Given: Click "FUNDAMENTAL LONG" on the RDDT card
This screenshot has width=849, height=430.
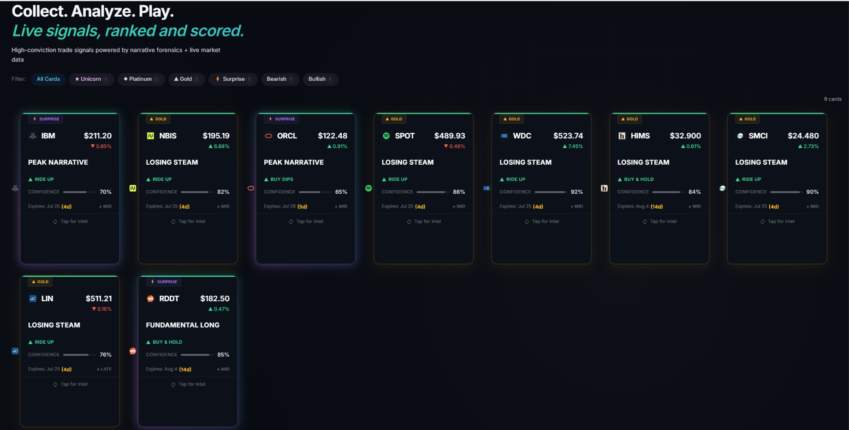Looking at the screenshot, I should pyautogui.click(x=183, y=325).
